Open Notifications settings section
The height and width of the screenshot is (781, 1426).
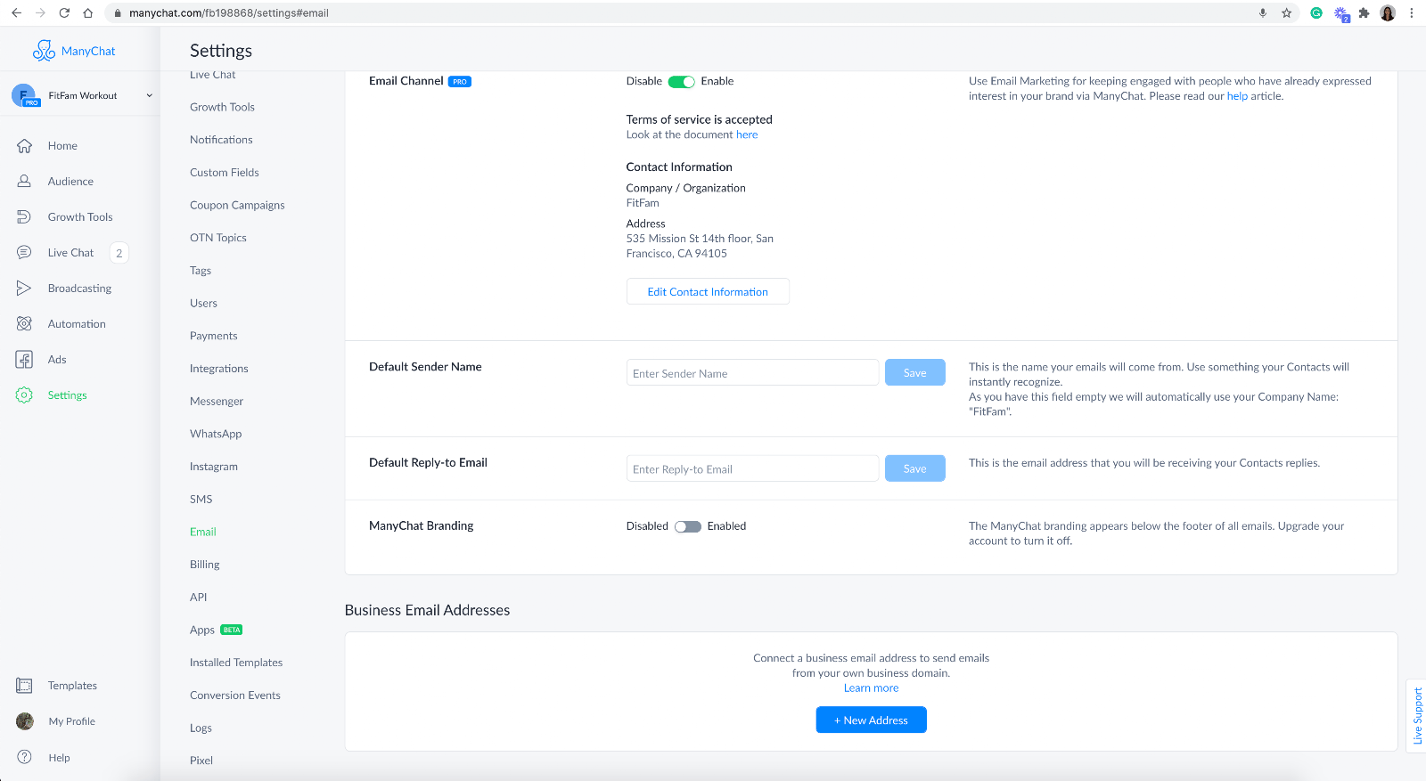[x=221, y=140]
